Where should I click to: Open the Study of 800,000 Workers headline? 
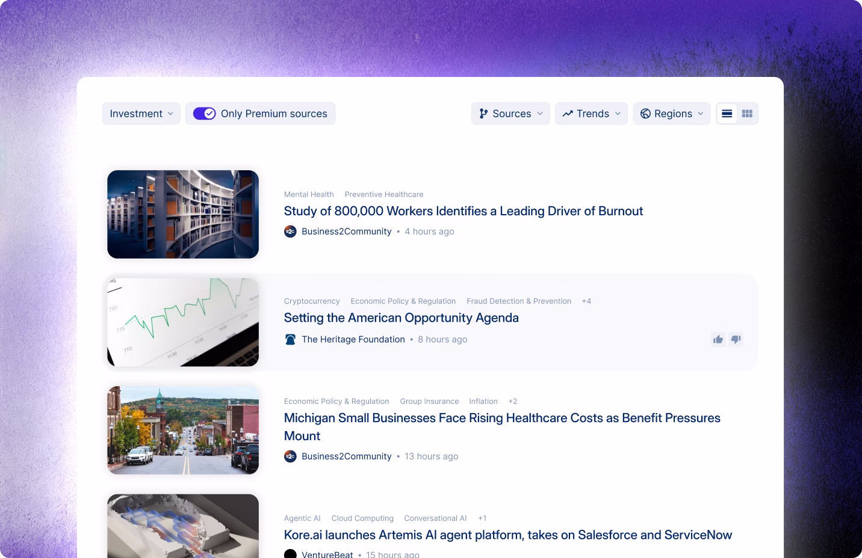pos(464,211)
